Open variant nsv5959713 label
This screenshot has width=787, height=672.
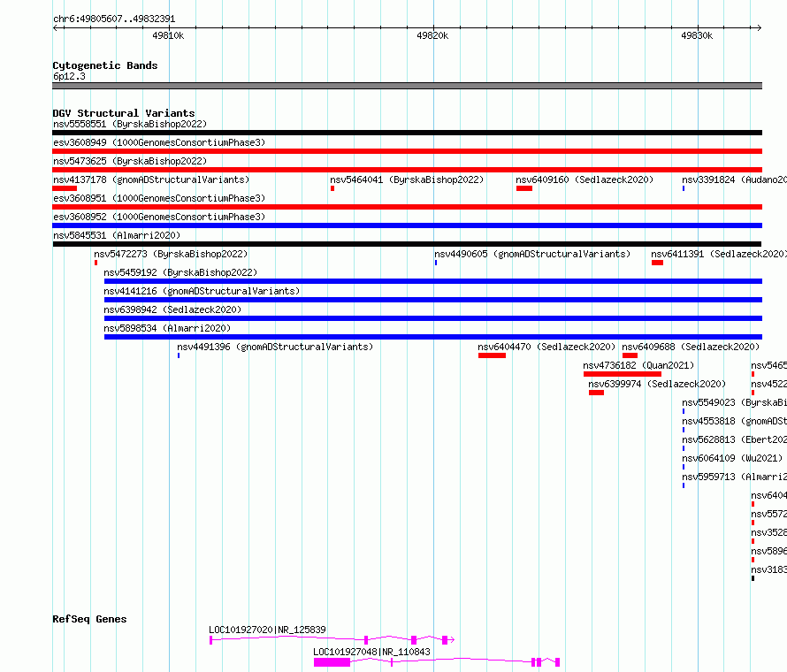(734, 477)
